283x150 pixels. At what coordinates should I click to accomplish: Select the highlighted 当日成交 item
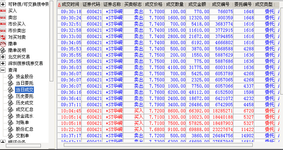click(24, 90)
